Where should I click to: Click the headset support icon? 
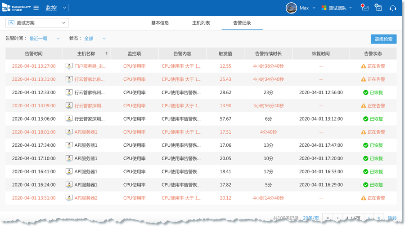click(x=393, y=8)
